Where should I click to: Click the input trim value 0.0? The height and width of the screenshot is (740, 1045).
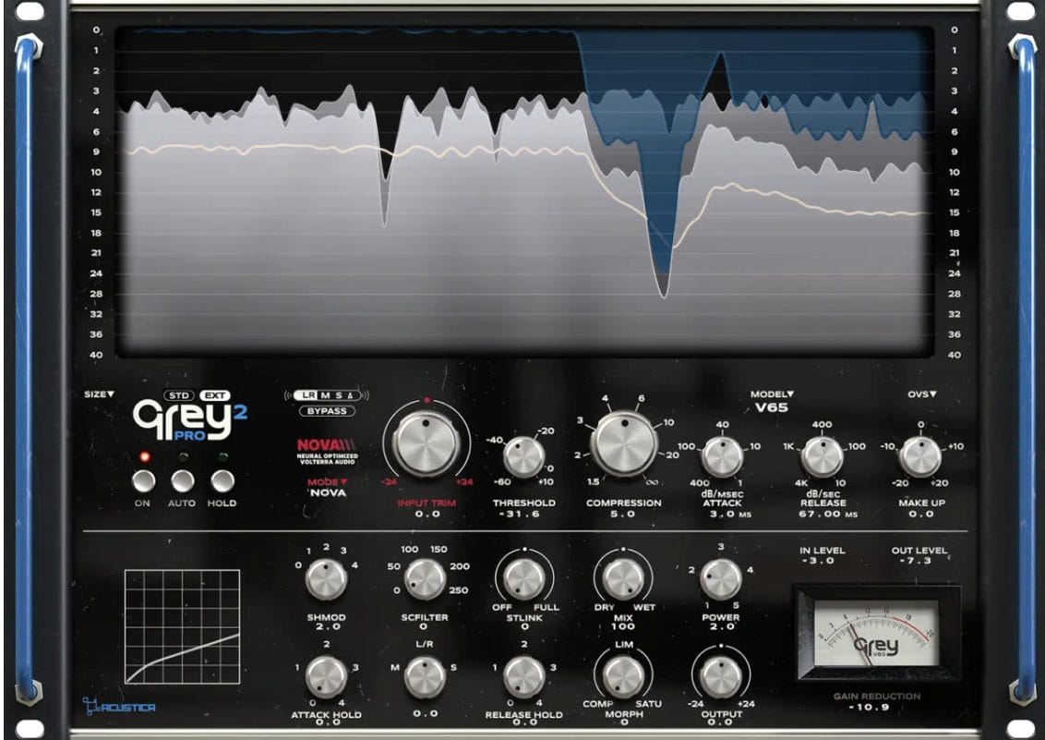coord(427,514)
